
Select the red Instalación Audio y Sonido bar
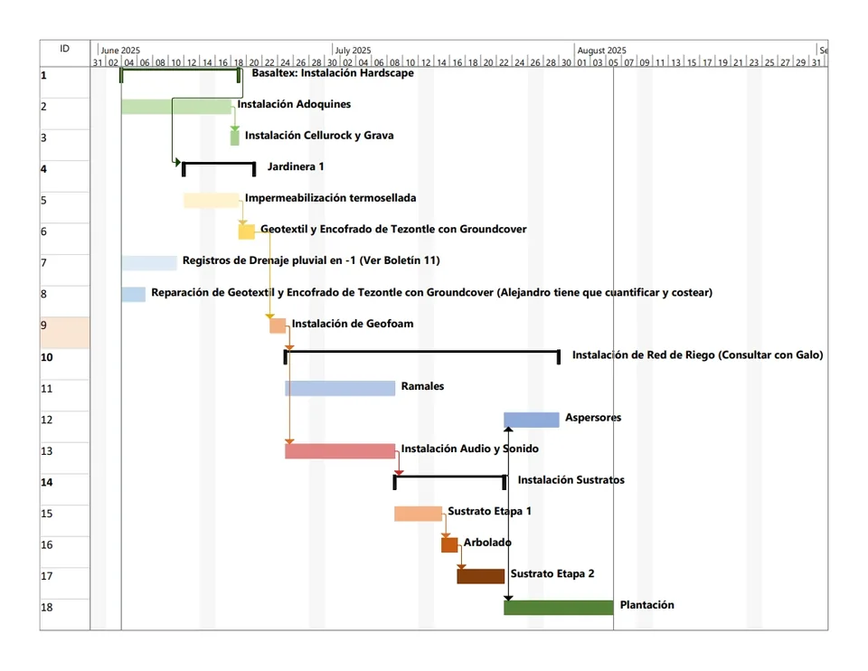click(340, 451)
